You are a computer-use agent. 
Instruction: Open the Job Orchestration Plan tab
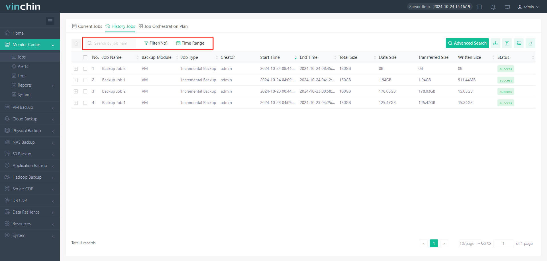[163, 26]
